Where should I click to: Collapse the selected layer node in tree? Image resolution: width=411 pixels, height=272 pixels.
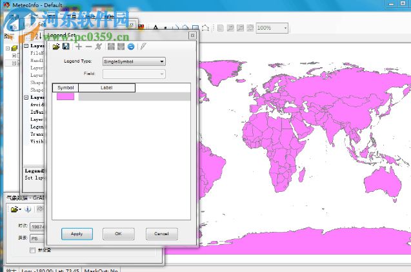click(x=14, y=63)
